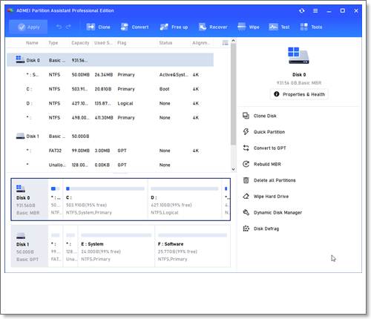Select the Disk 0 row in list
371x319 pixels.
pyautogui.click(x=111, y=60)
